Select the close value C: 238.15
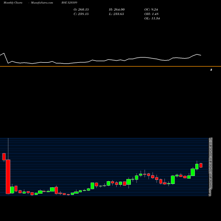 coord(81,14)
